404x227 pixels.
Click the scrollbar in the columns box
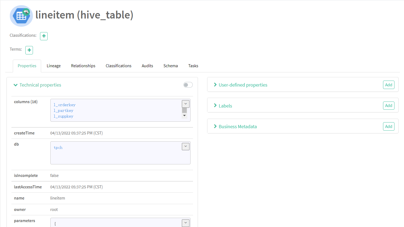point(184,110)
